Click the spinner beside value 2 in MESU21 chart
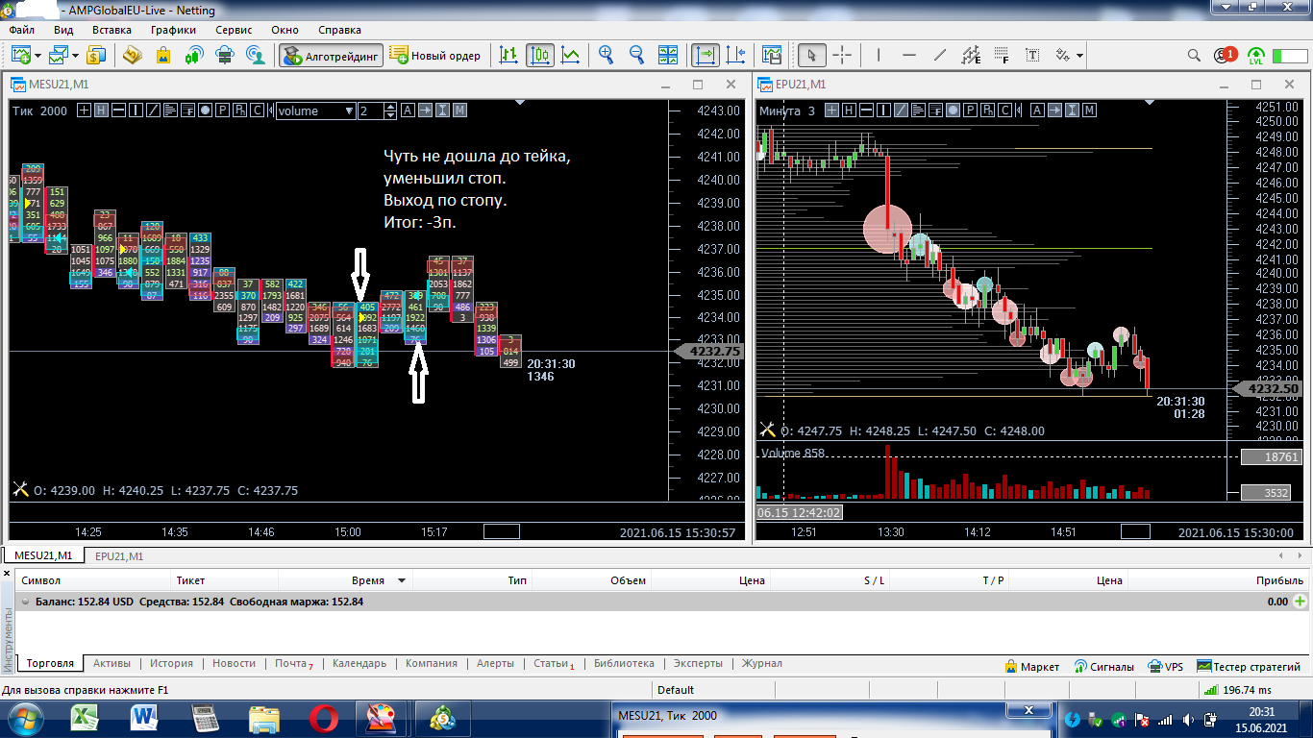Viewport: 1313px width, 738px height. click(389, 111)
